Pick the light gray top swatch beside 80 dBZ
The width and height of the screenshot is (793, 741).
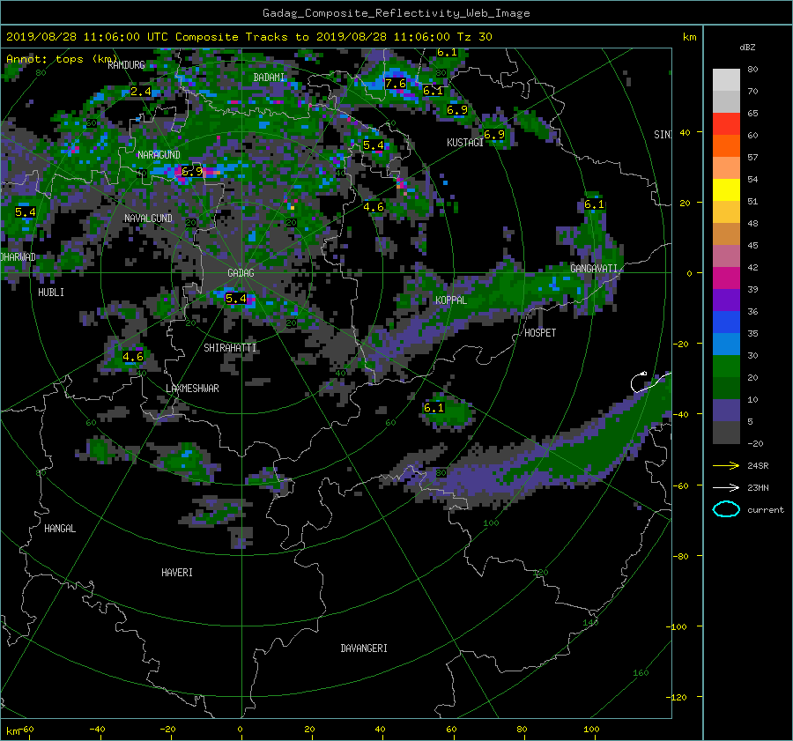click(x=726, y=80)
